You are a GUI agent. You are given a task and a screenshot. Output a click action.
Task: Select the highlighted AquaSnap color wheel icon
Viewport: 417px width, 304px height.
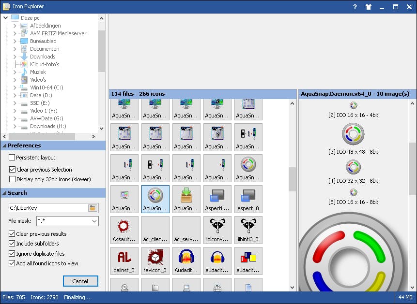pyautogui.click(x=155, y=199)
